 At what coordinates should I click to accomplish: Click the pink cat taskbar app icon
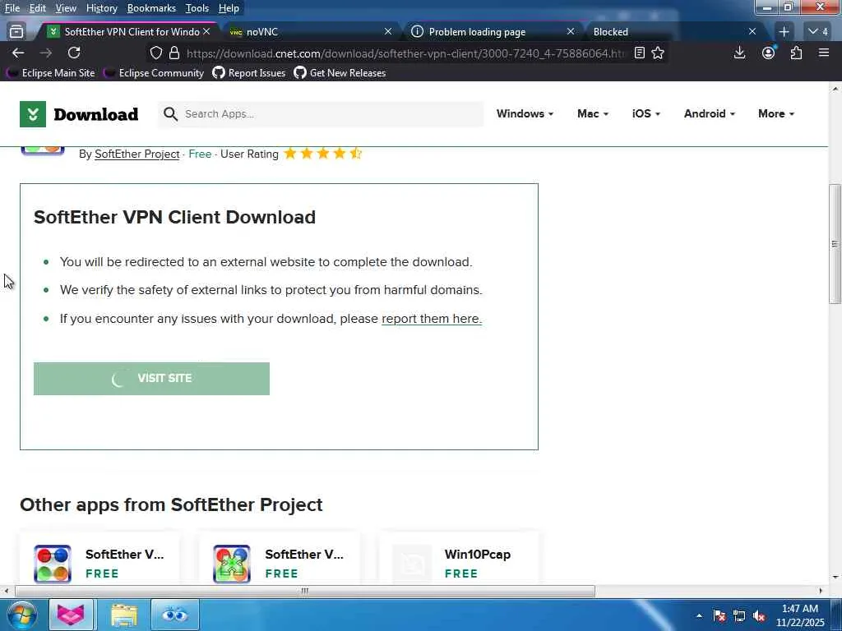click(71, 615)
